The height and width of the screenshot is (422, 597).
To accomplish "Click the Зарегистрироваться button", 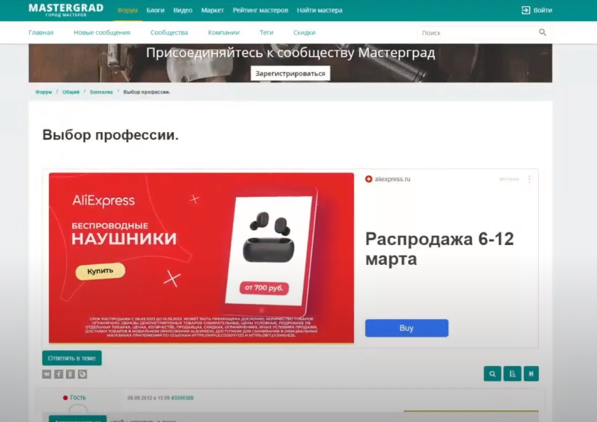I will 290,73.
